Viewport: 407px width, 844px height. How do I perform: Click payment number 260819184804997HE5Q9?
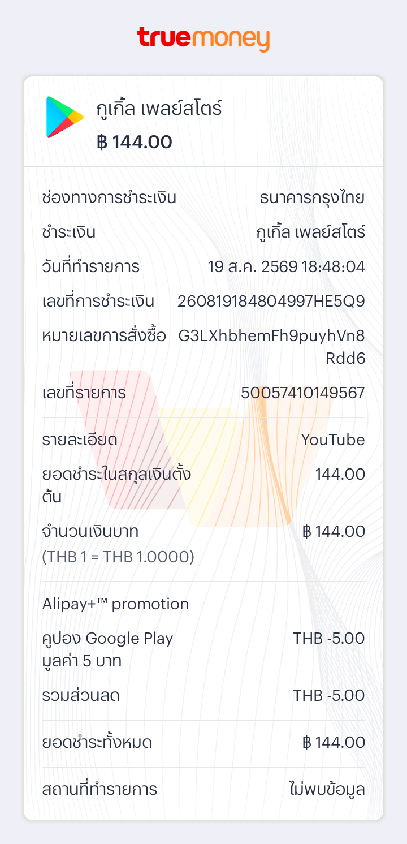click(x=271, y=302)
